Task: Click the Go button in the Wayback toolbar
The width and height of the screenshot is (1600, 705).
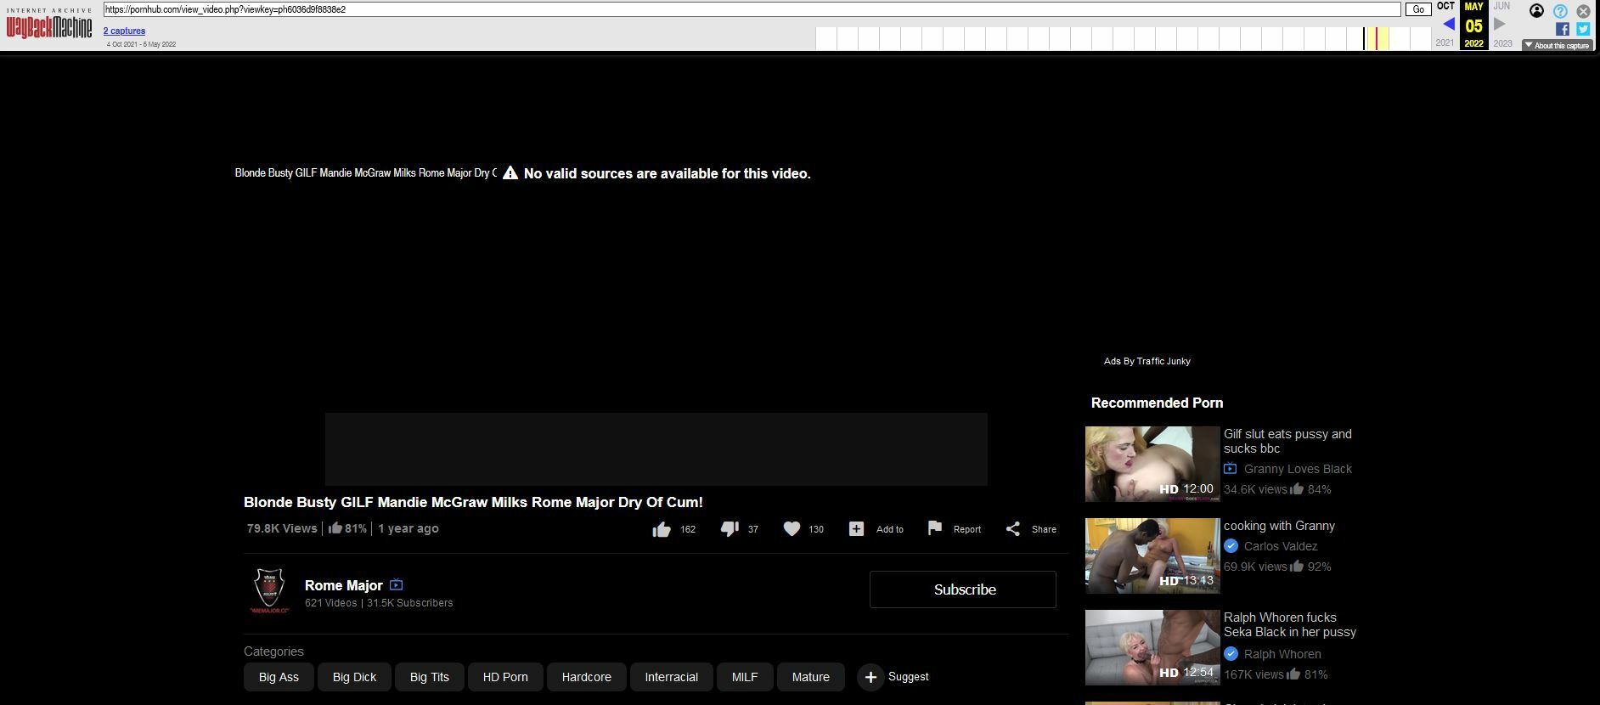Action: click(1417, 9)
